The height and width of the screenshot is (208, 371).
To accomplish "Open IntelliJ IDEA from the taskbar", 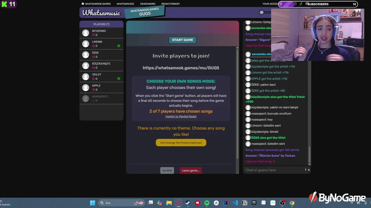I will [x=225, y=203].
